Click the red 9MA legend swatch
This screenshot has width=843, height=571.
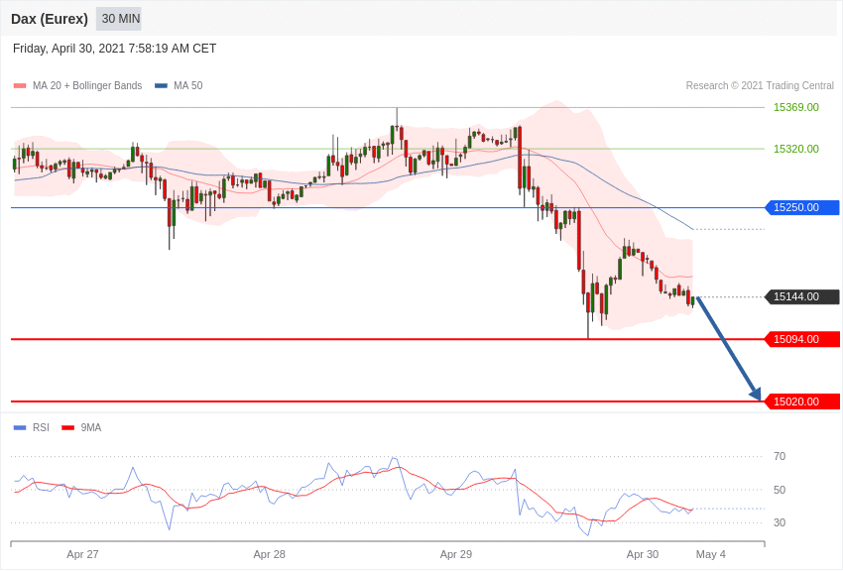[67, 428]
